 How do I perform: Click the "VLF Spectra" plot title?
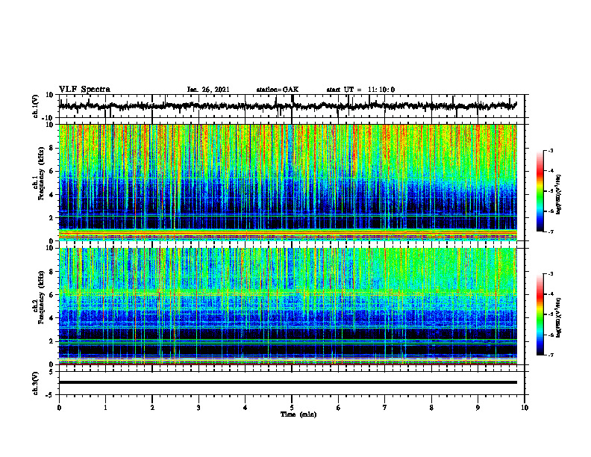click(x=84, y=90)
